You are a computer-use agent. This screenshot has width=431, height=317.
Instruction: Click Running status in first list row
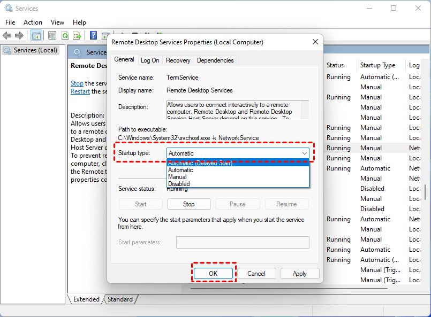pos(338,77)
